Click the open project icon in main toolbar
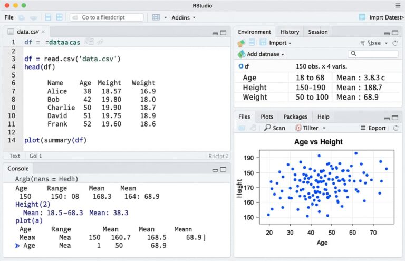The image size is (405, 261). pyautogui.click(x=33, y=17)
